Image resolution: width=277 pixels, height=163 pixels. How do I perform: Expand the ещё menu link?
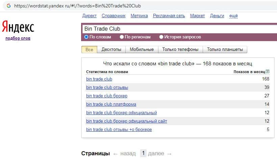(233, 16)
